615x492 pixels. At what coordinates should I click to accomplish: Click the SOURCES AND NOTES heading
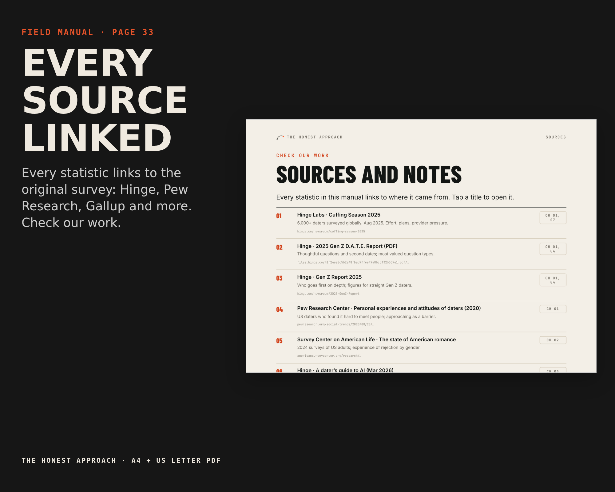pos(369,175)
